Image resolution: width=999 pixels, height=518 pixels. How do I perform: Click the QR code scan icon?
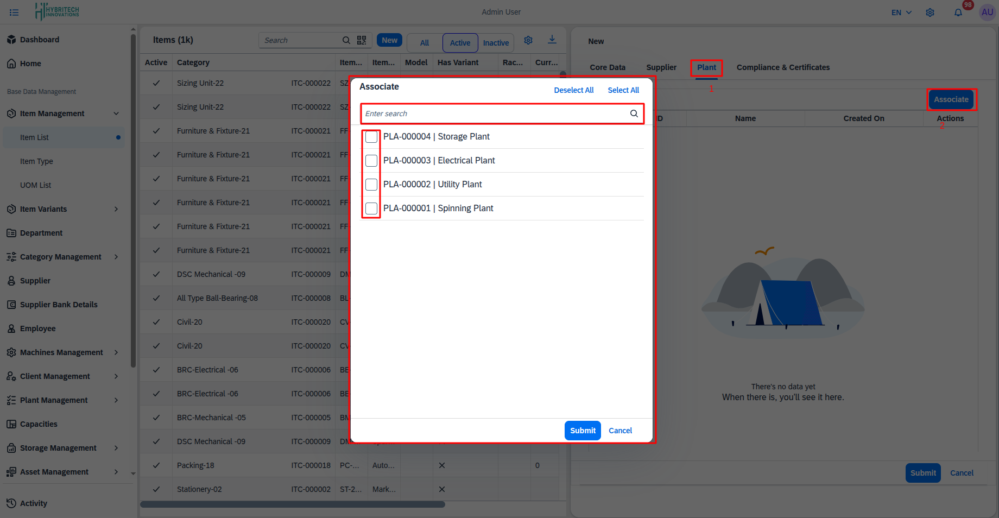point(362,40)
